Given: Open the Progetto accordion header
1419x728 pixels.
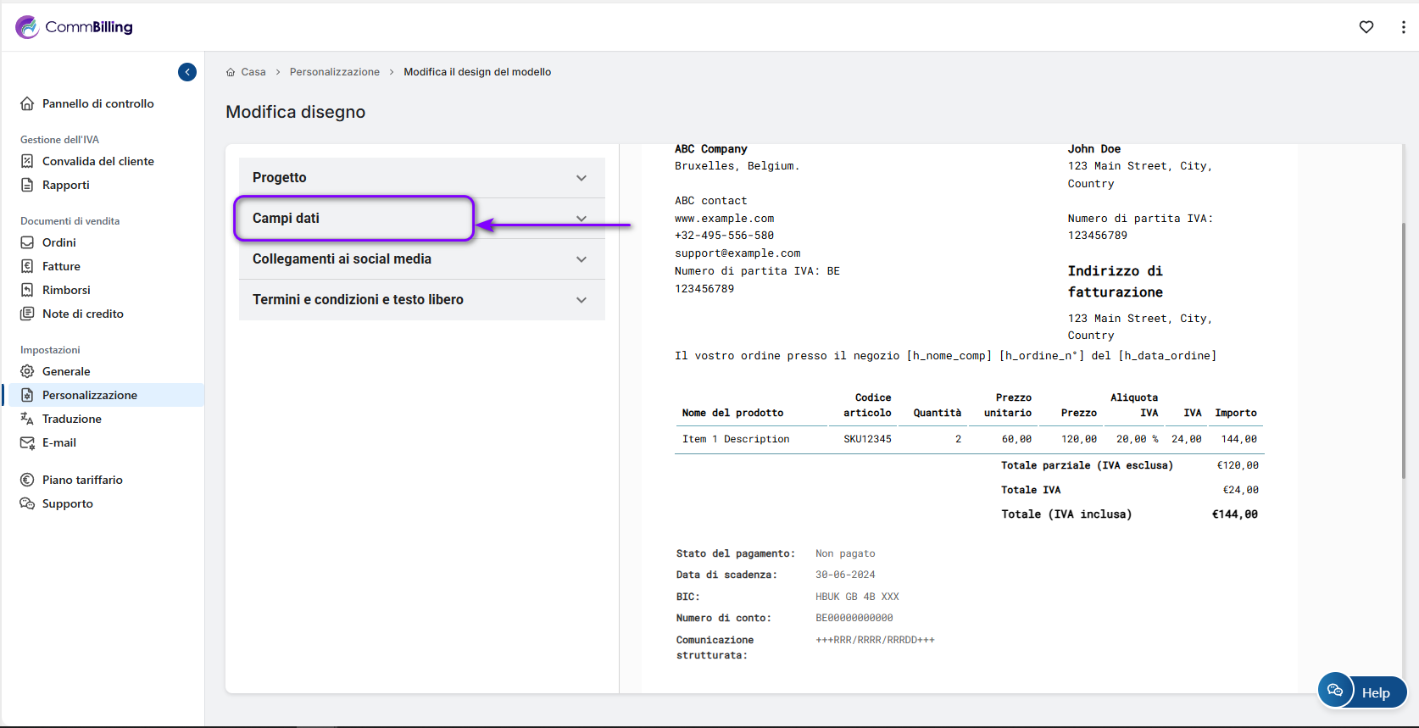Looking at the screenshot, I should coord(422,178).
